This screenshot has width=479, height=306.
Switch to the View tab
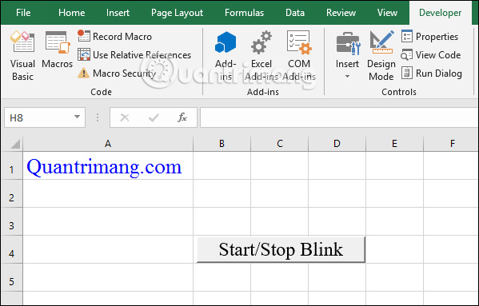click(x=387, y=13)
